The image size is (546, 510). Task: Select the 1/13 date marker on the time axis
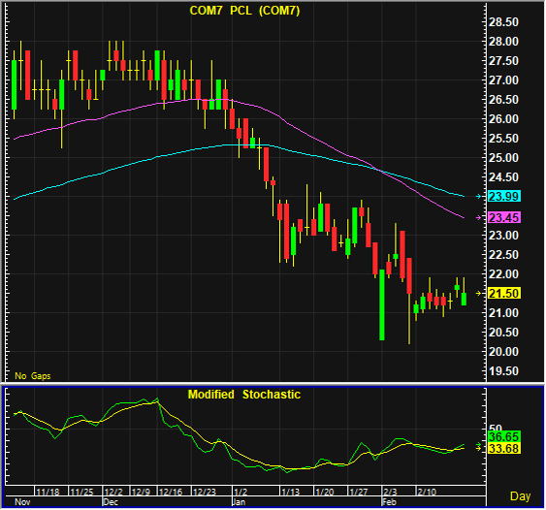(x=290, y=492)
